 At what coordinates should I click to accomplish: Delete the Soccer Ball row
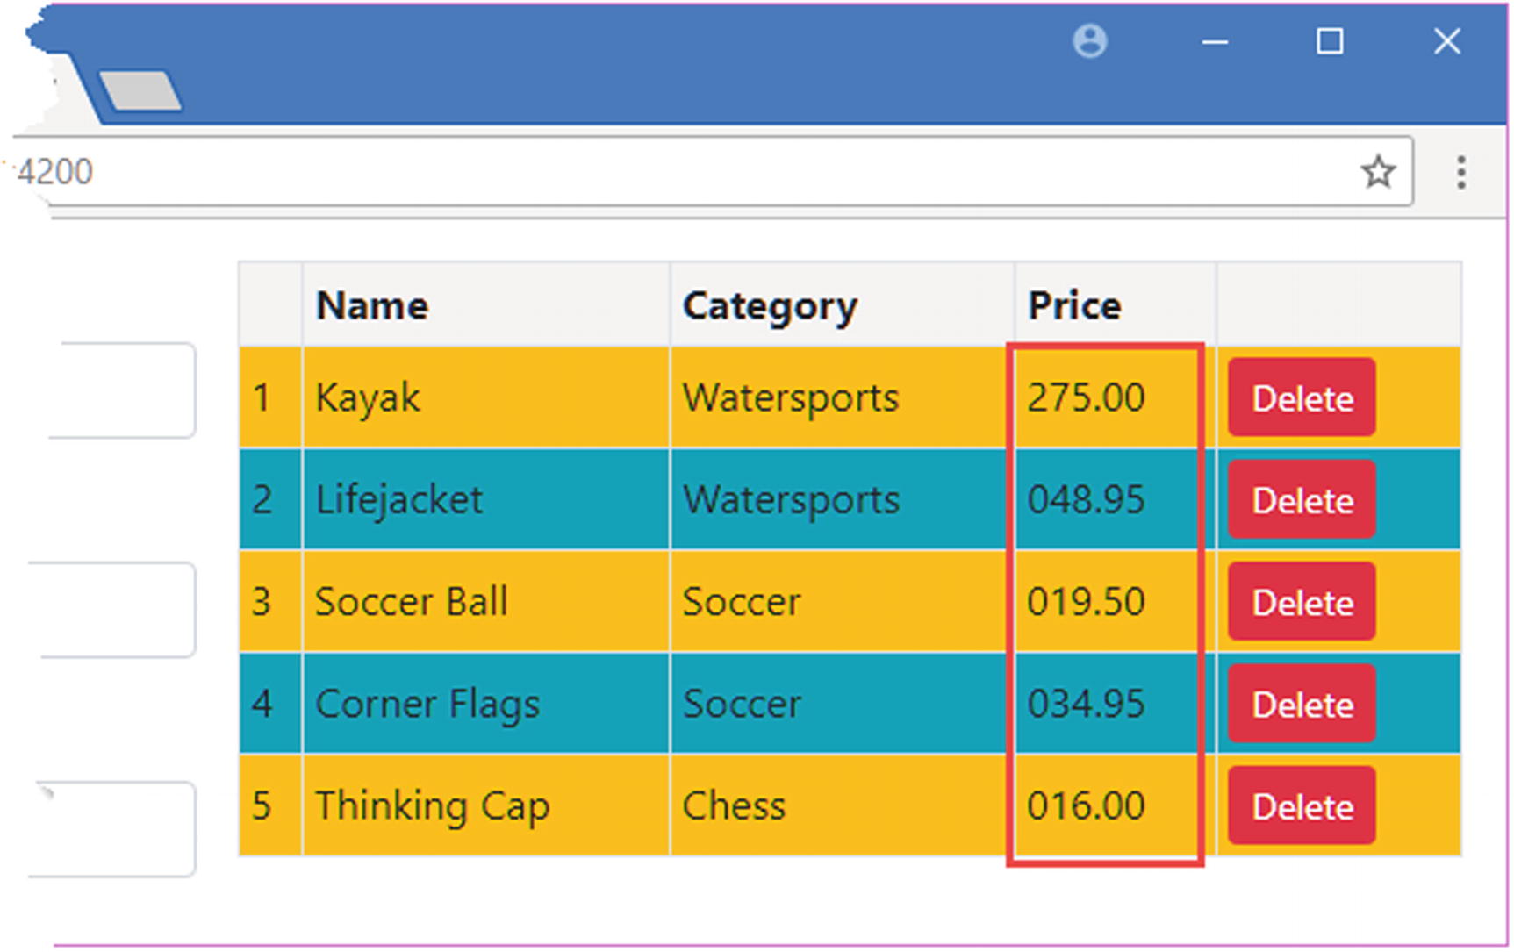click(1301, 603)
